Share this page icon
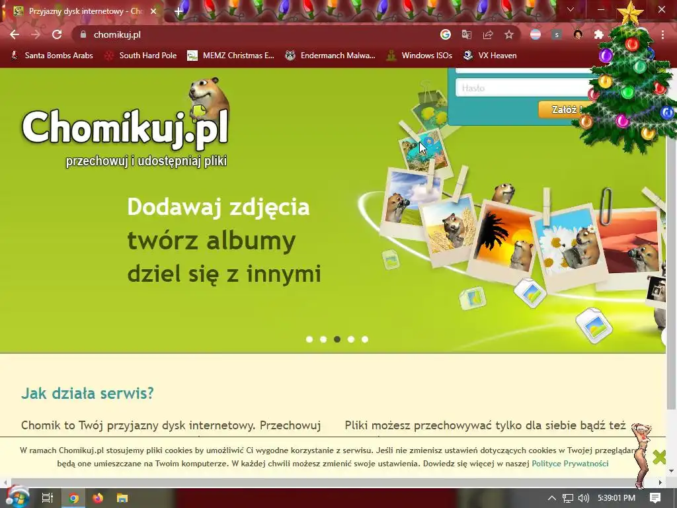The width and height of the screenshot is (677, 508). [488, 34]
